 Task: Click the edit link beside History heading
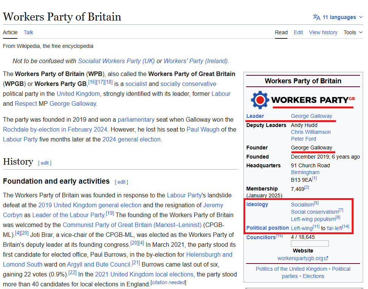(x=45, y=163)
